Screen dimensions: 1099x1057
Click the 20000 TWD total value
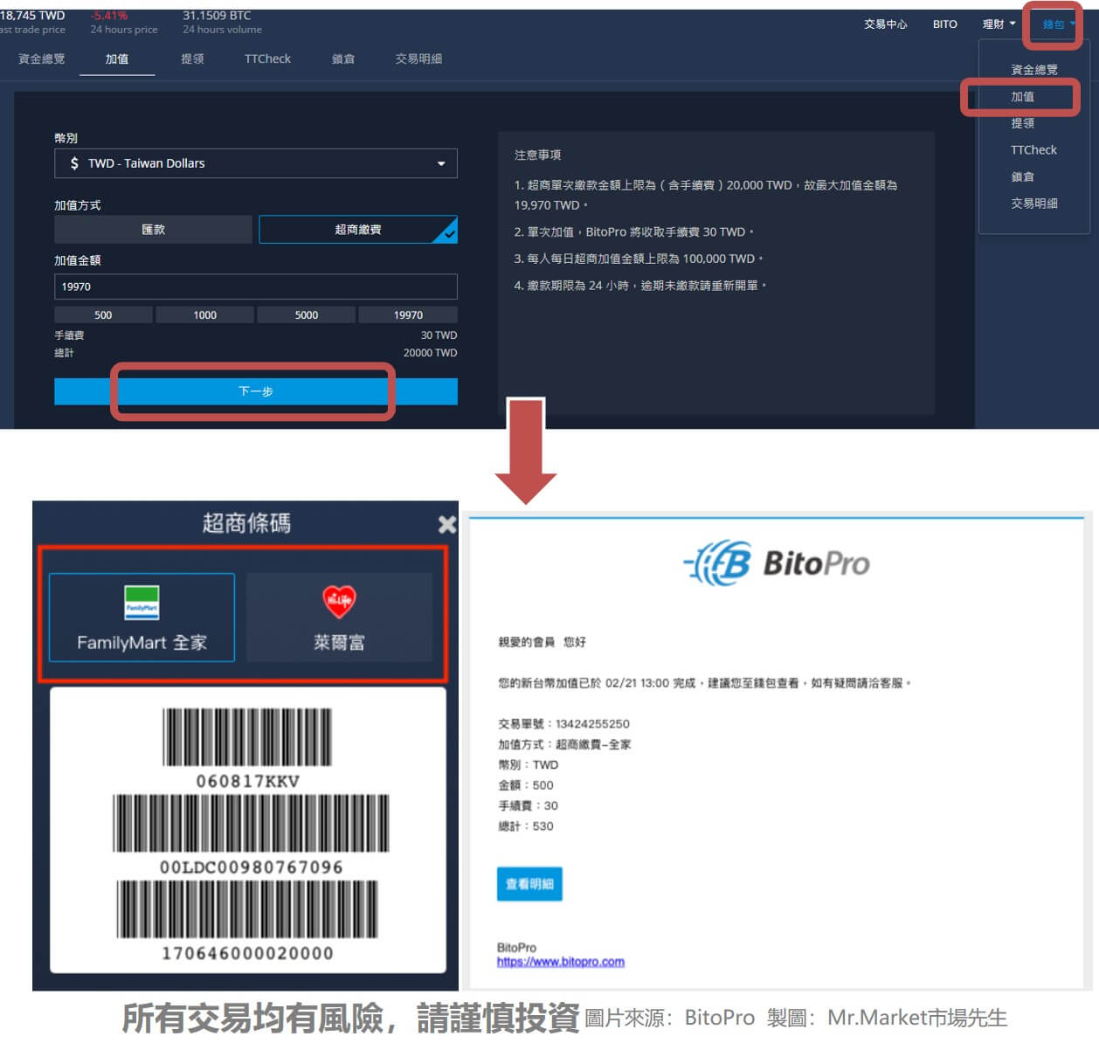(x=430, y=353)
